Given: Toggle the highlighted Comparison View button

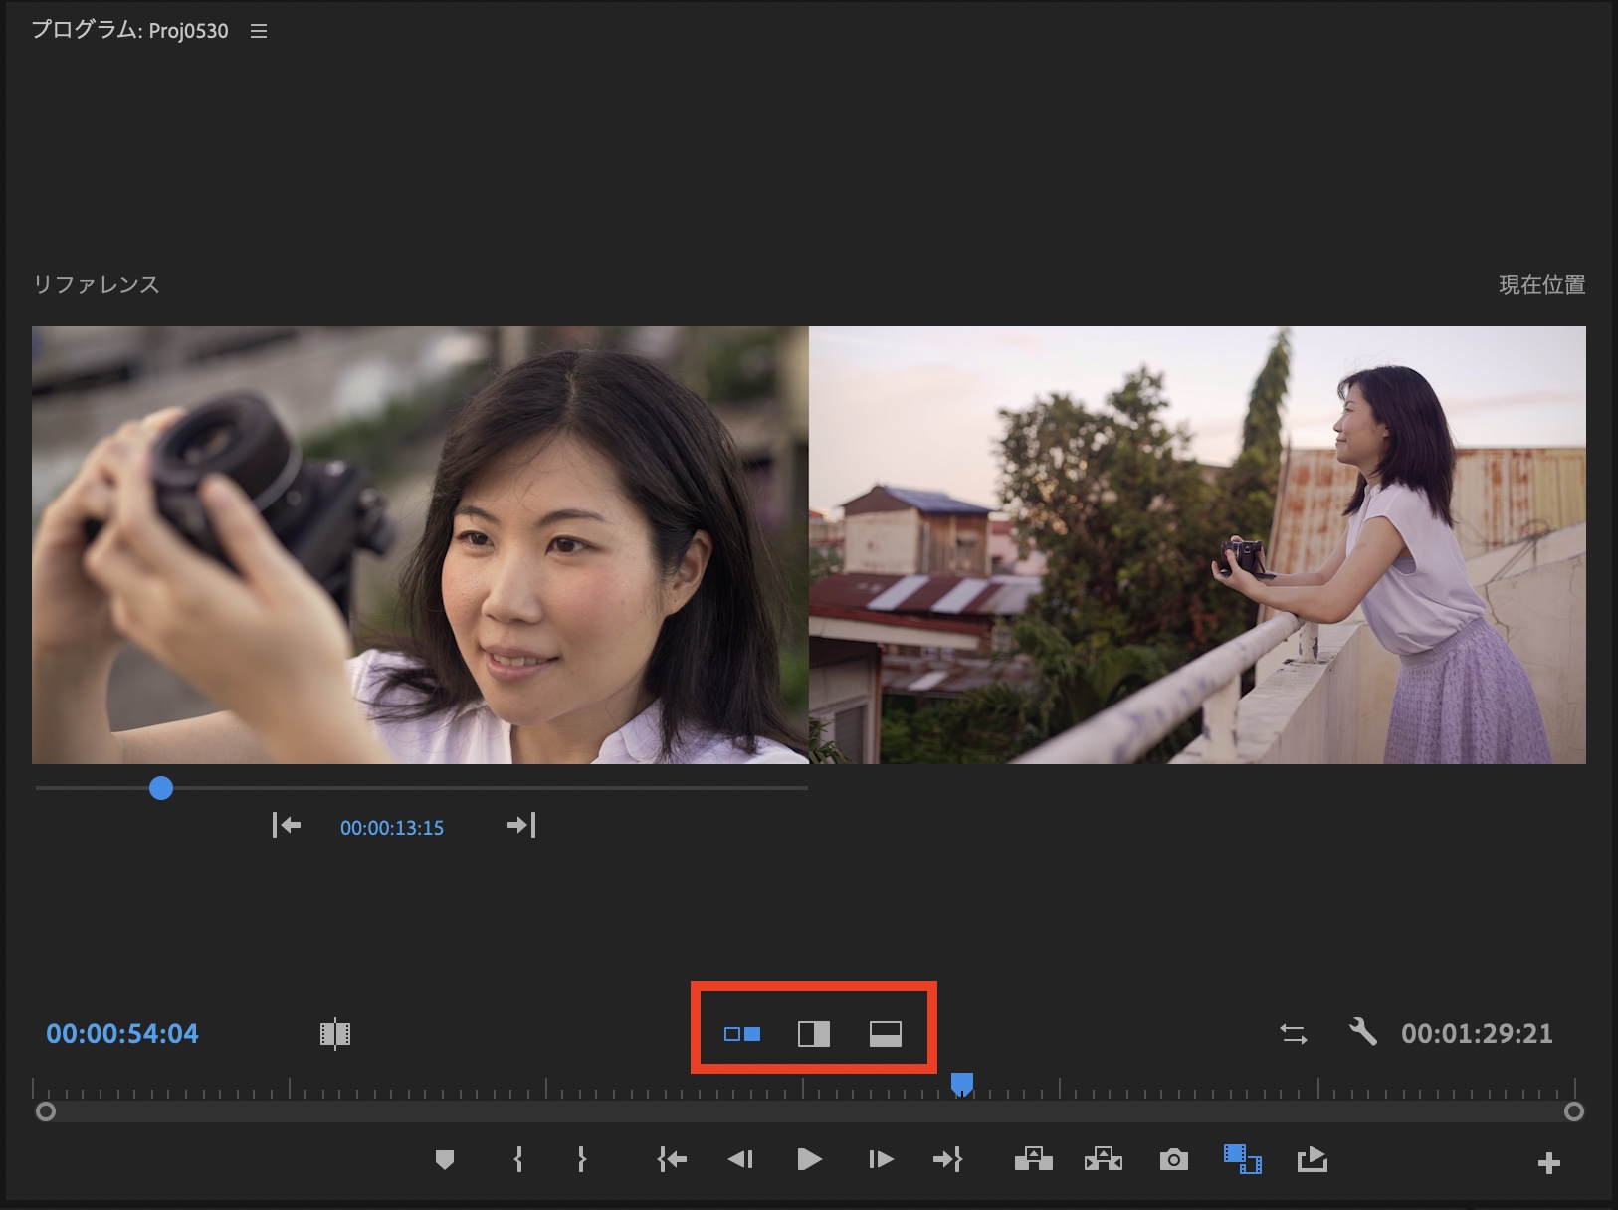Looking at the screenshot, I should (1242, 1159).
